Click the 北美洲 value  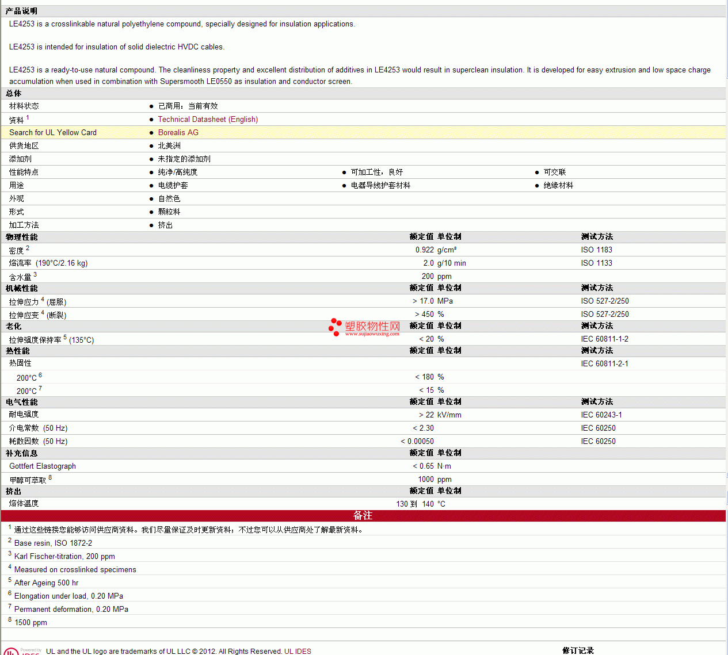169,146
